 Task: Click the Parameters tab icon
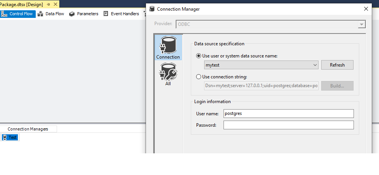[72, 14]
